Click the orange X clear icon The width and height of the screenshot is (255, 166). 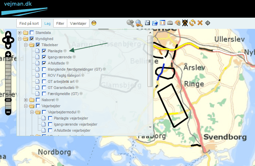pos(200,23)
